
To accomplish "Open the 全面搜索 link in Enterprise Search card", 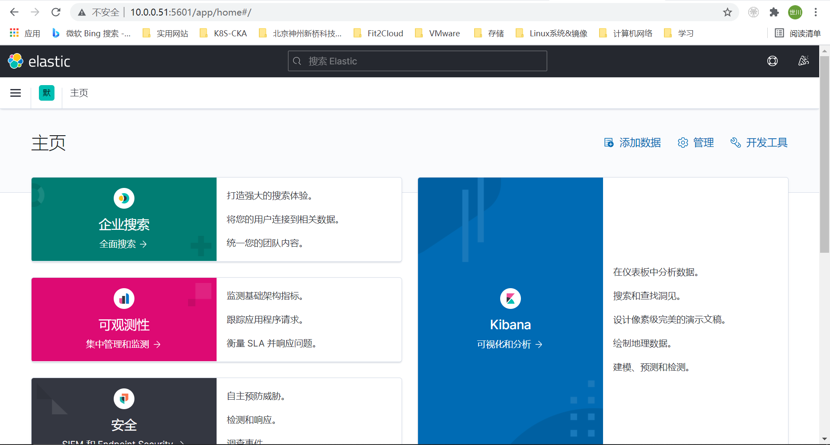I will click(123, 244).
